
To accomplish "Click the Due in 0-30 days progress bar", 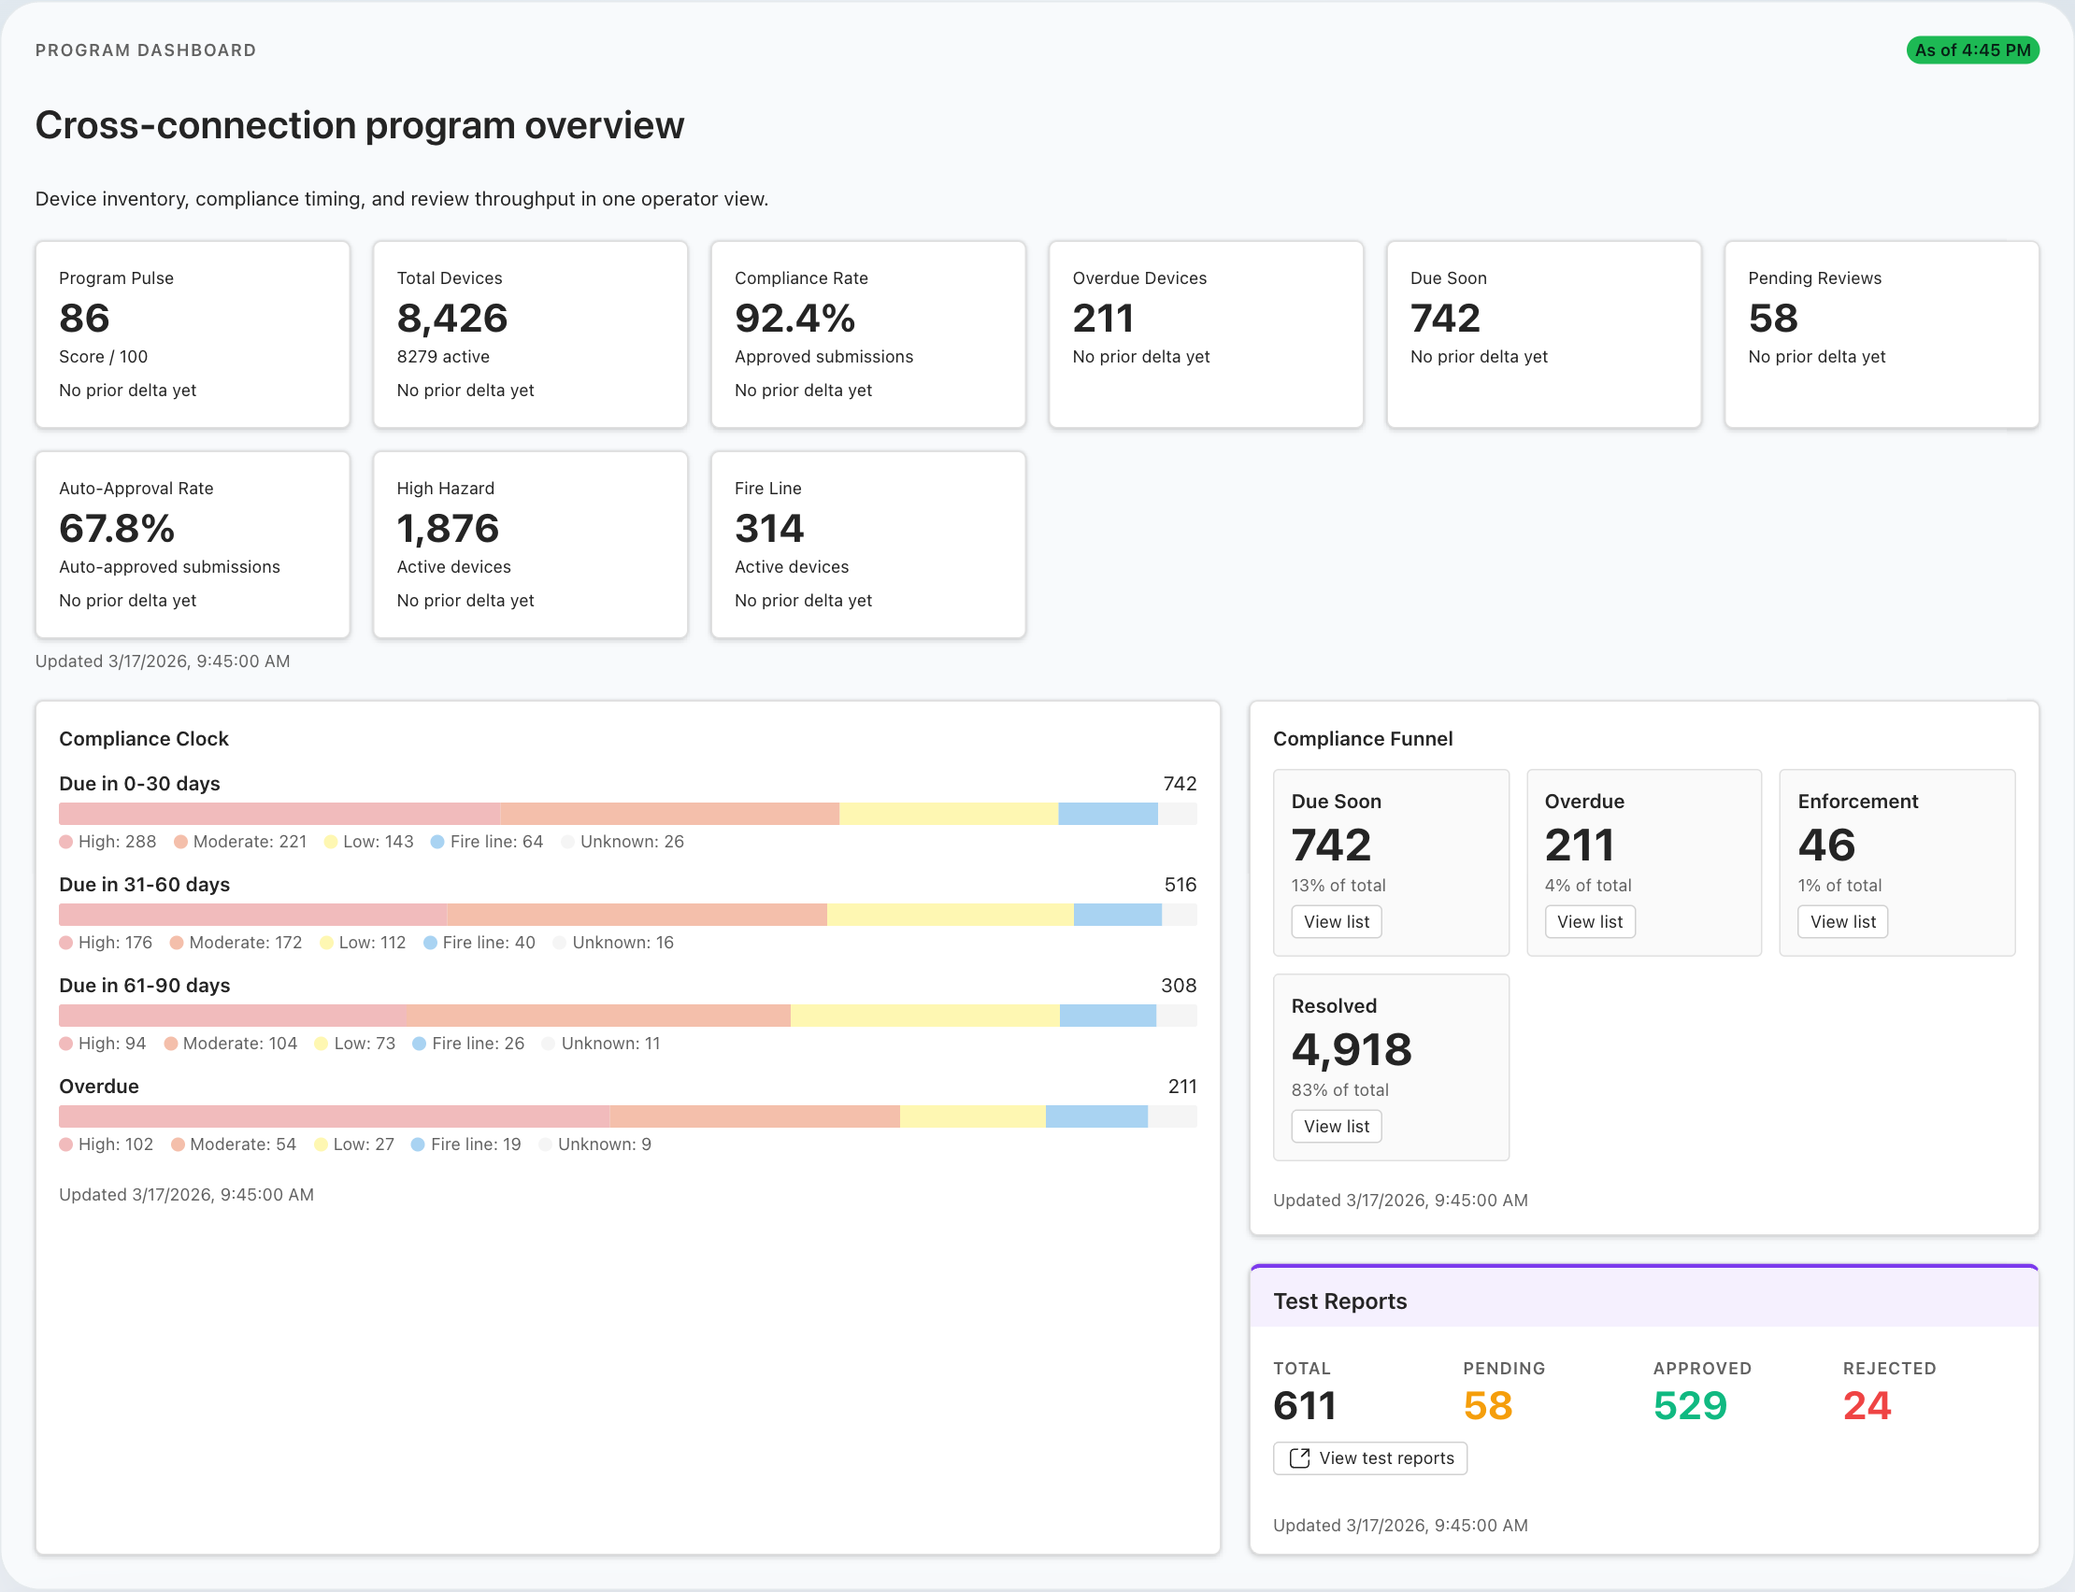I will click(625, 813).
